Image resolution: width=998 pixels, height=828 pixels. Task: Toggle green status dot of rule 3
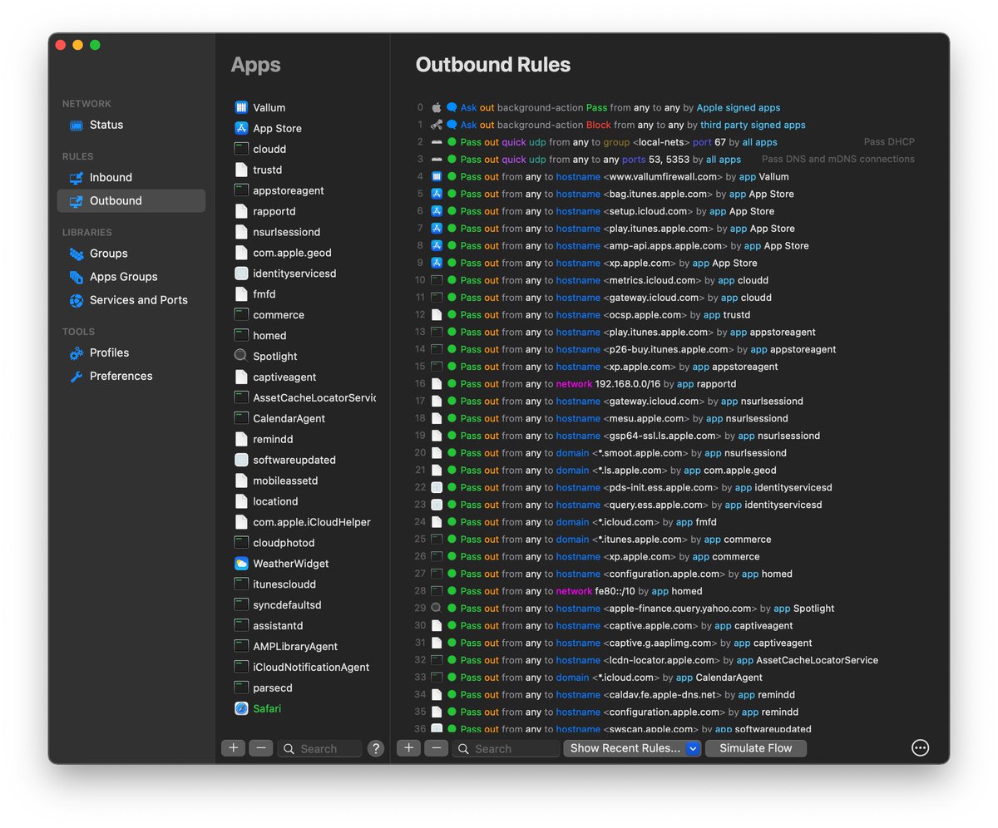452,160
